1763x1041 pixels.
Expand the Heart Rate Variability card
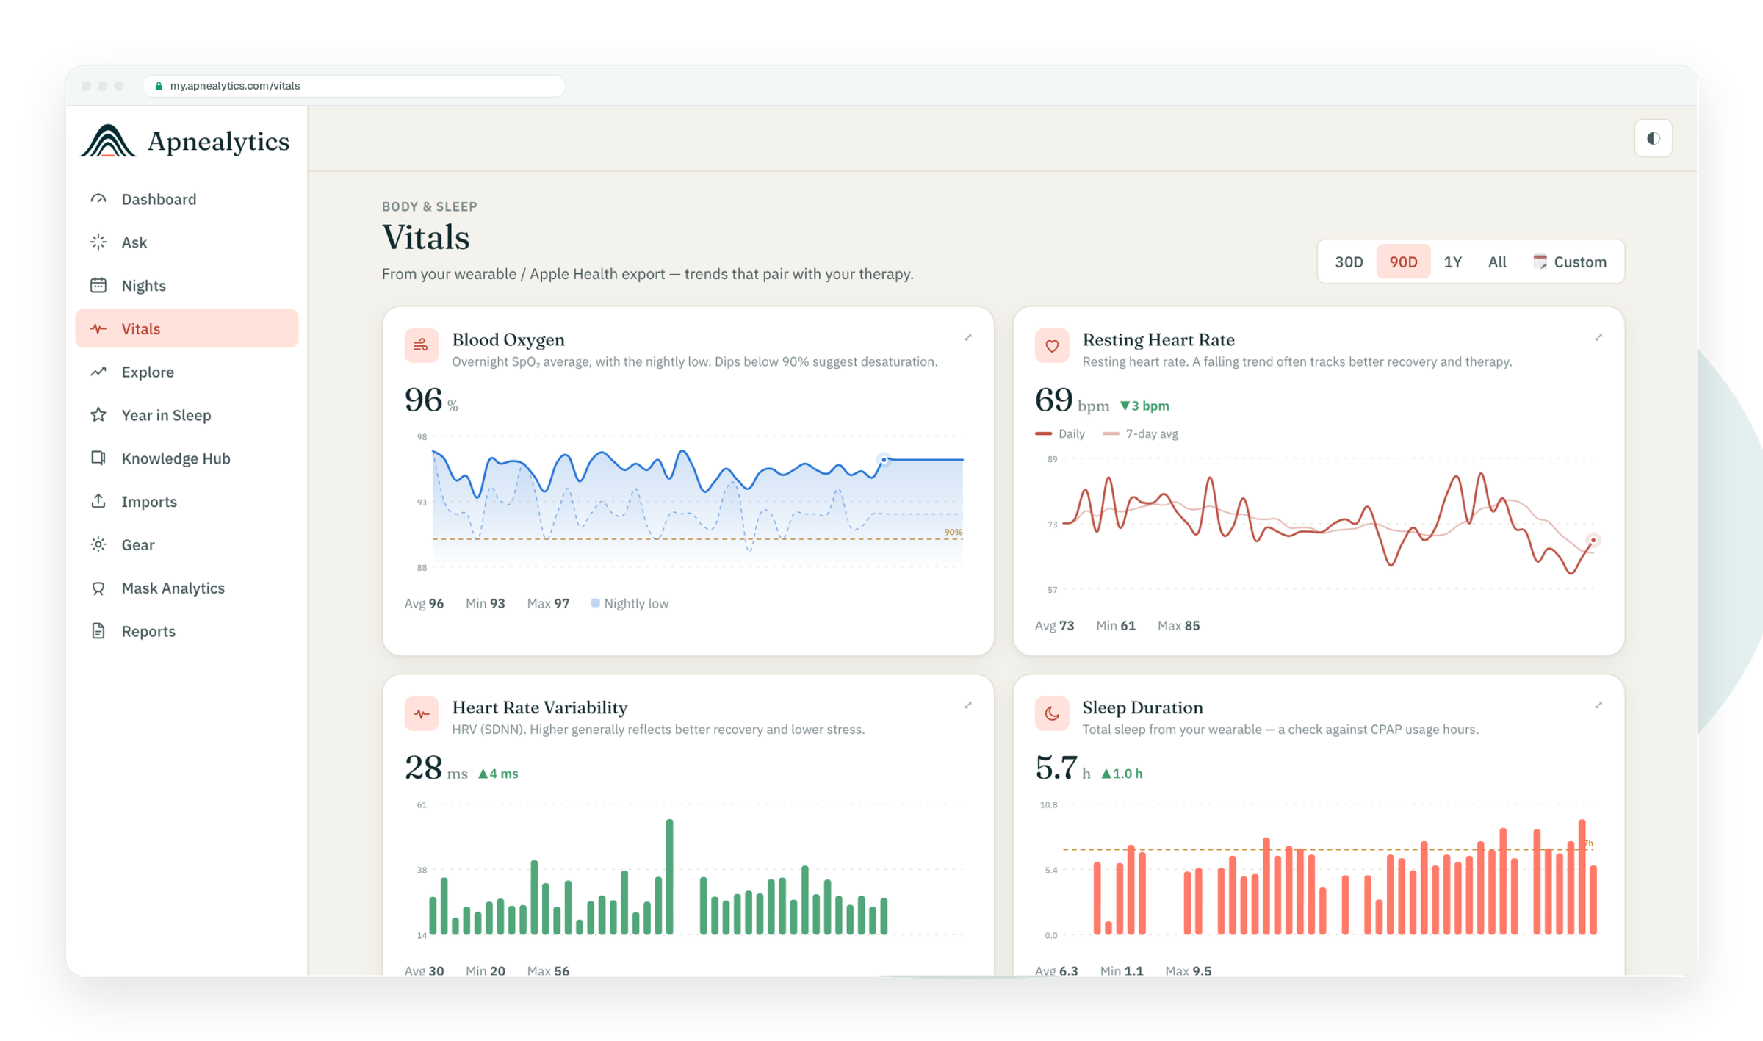click(968, 705)
